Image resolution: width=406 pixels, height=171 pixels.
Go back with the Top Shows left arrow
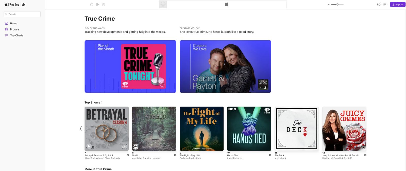pos(81,129)
